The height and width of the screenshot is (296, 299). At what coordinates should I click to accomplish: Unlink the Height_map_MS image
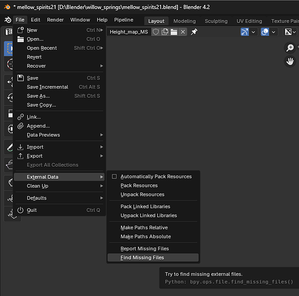(183, 32)
